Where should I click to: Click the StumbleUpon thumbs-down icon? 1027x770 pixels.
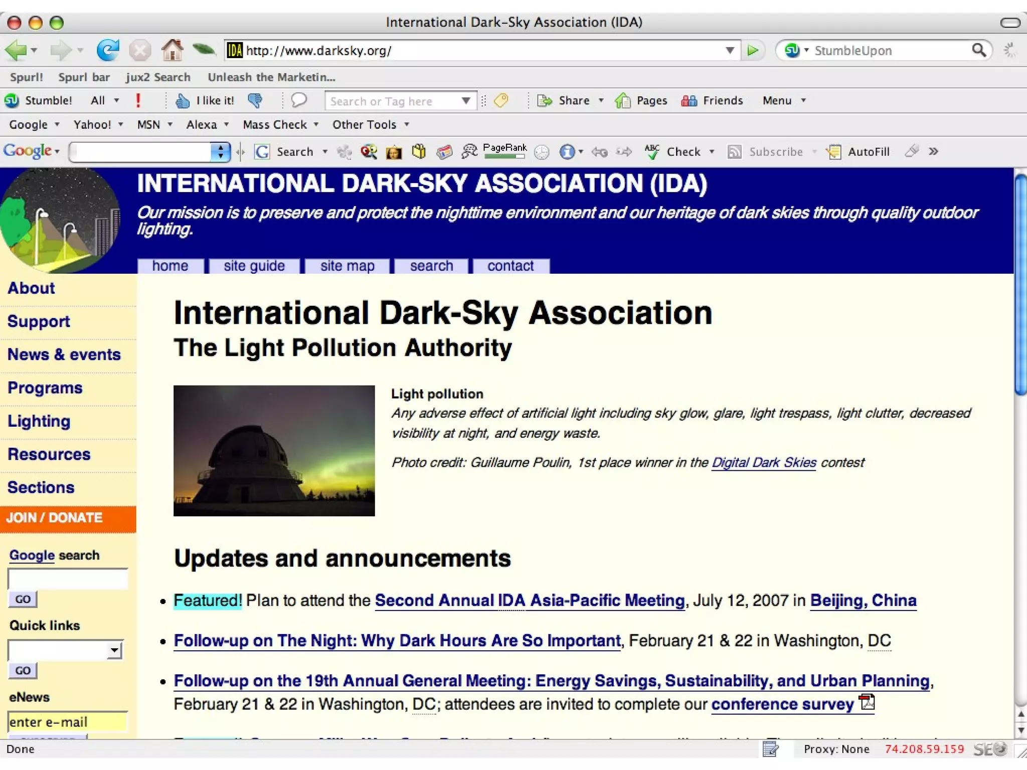click(255, 101)
